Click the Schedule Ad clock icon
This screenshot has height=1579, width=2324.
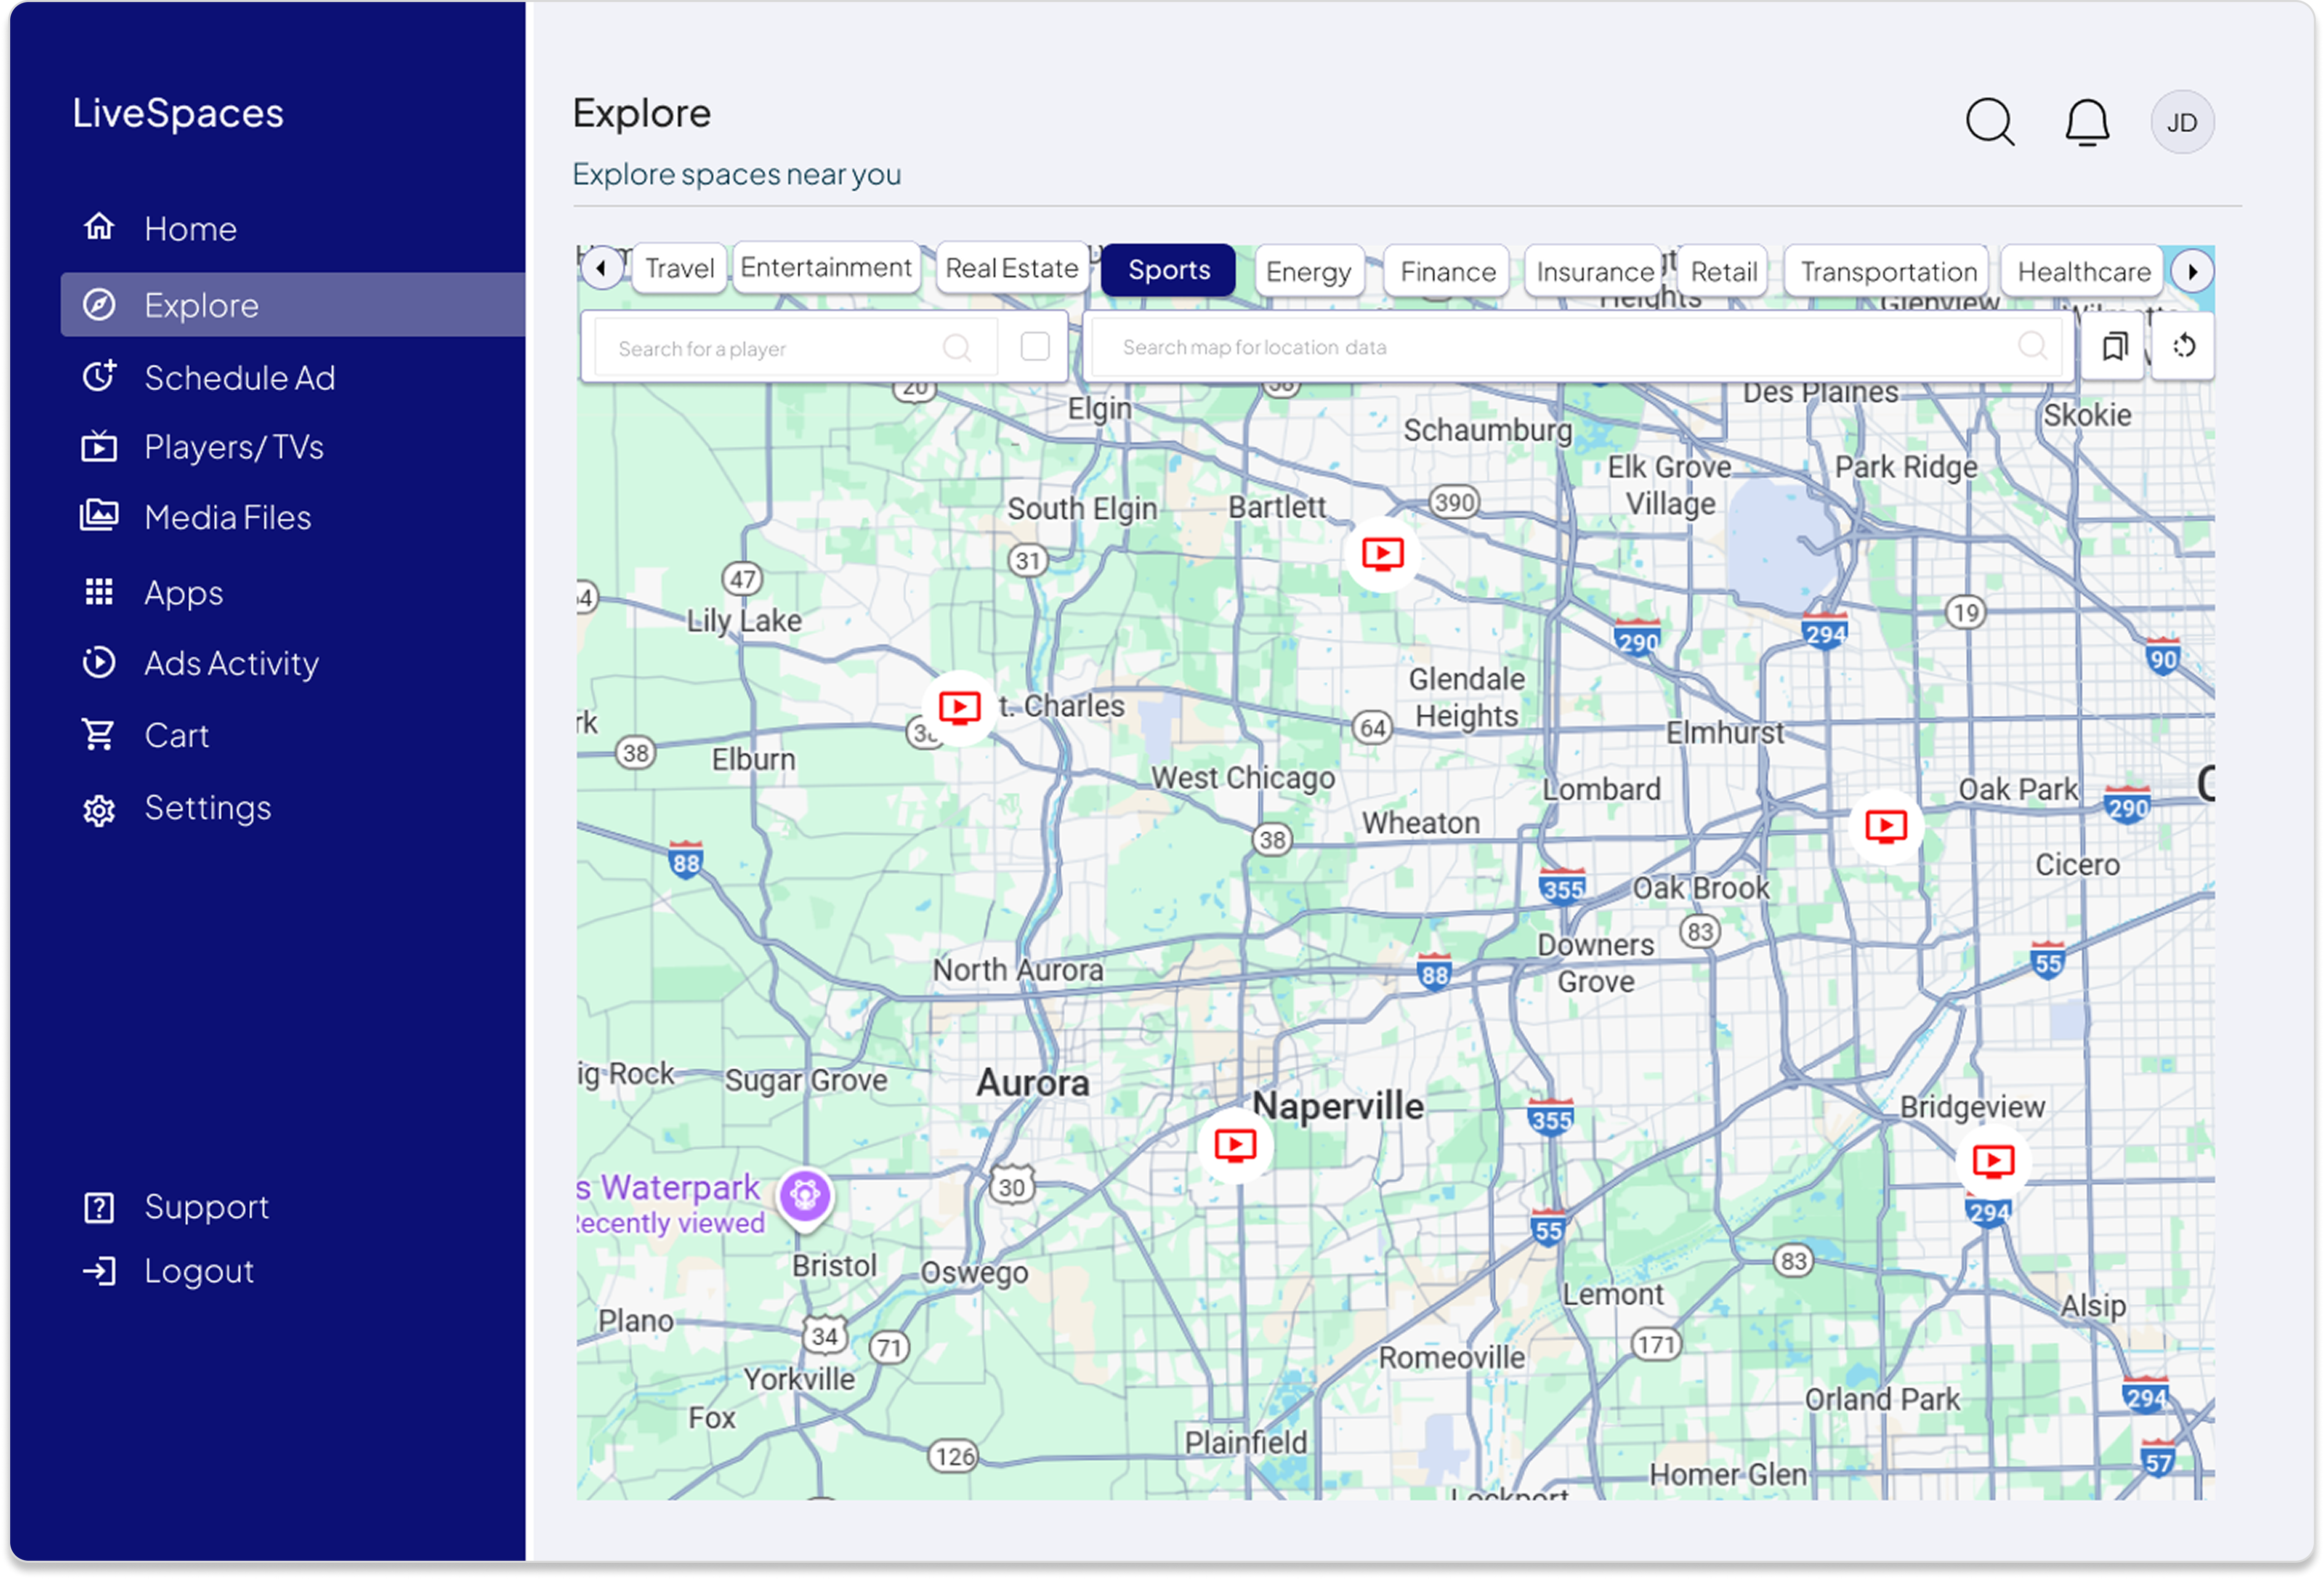98,376
